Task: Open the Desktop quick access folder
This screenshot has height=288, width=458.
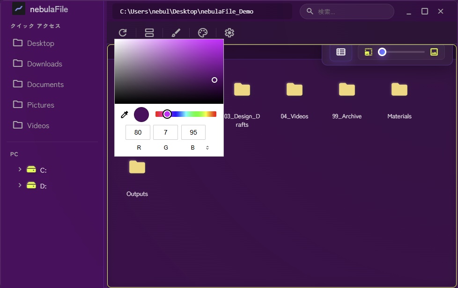Action: (34, 43)
